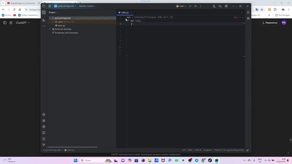Click Share button in ChatGPT window

click(x=270, y=23)
